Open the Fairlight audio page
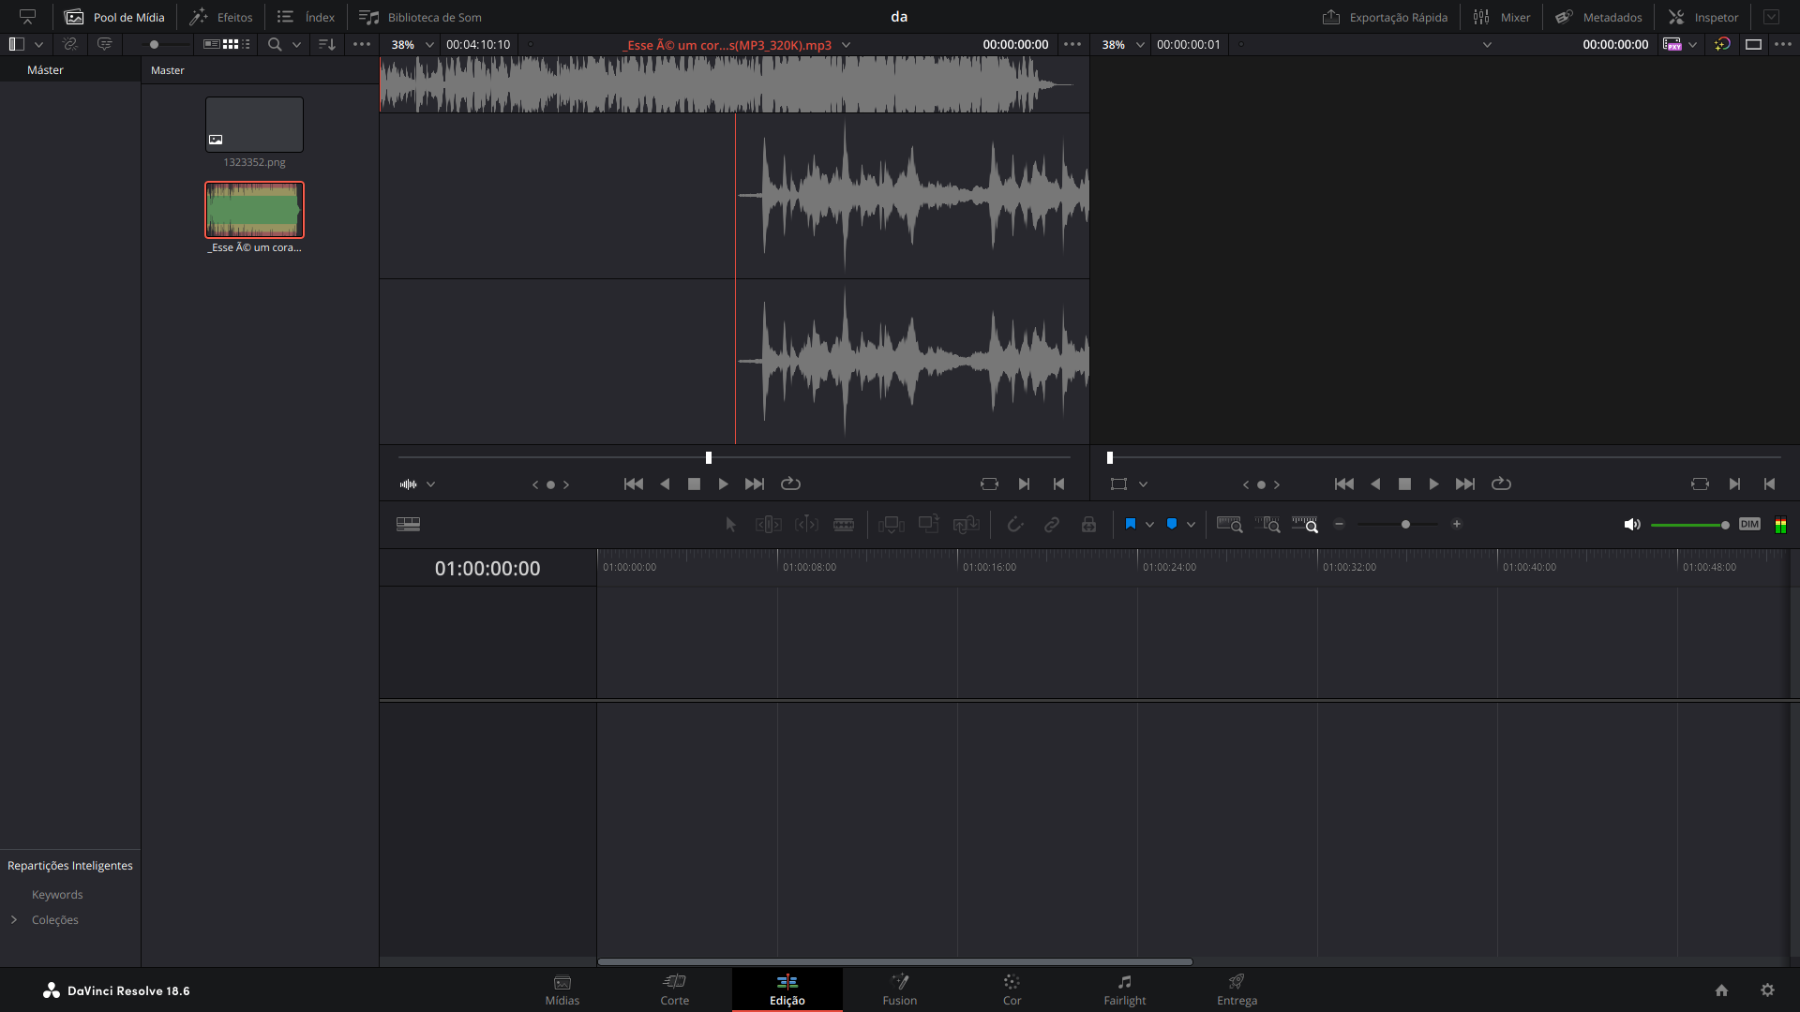Image resolution: width=1800 pixels, height=1012 pixels. coord(1124,990)
